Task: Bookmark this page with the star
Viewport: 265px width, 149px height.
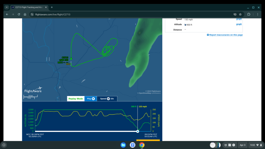Action: 240,14
